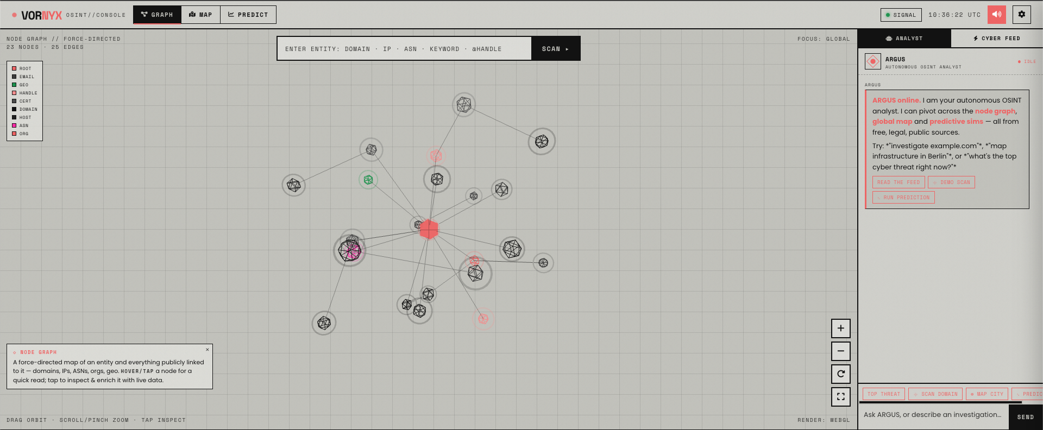Zoom in with the plus button
The image size is (1043, 430).
(841, 328)
